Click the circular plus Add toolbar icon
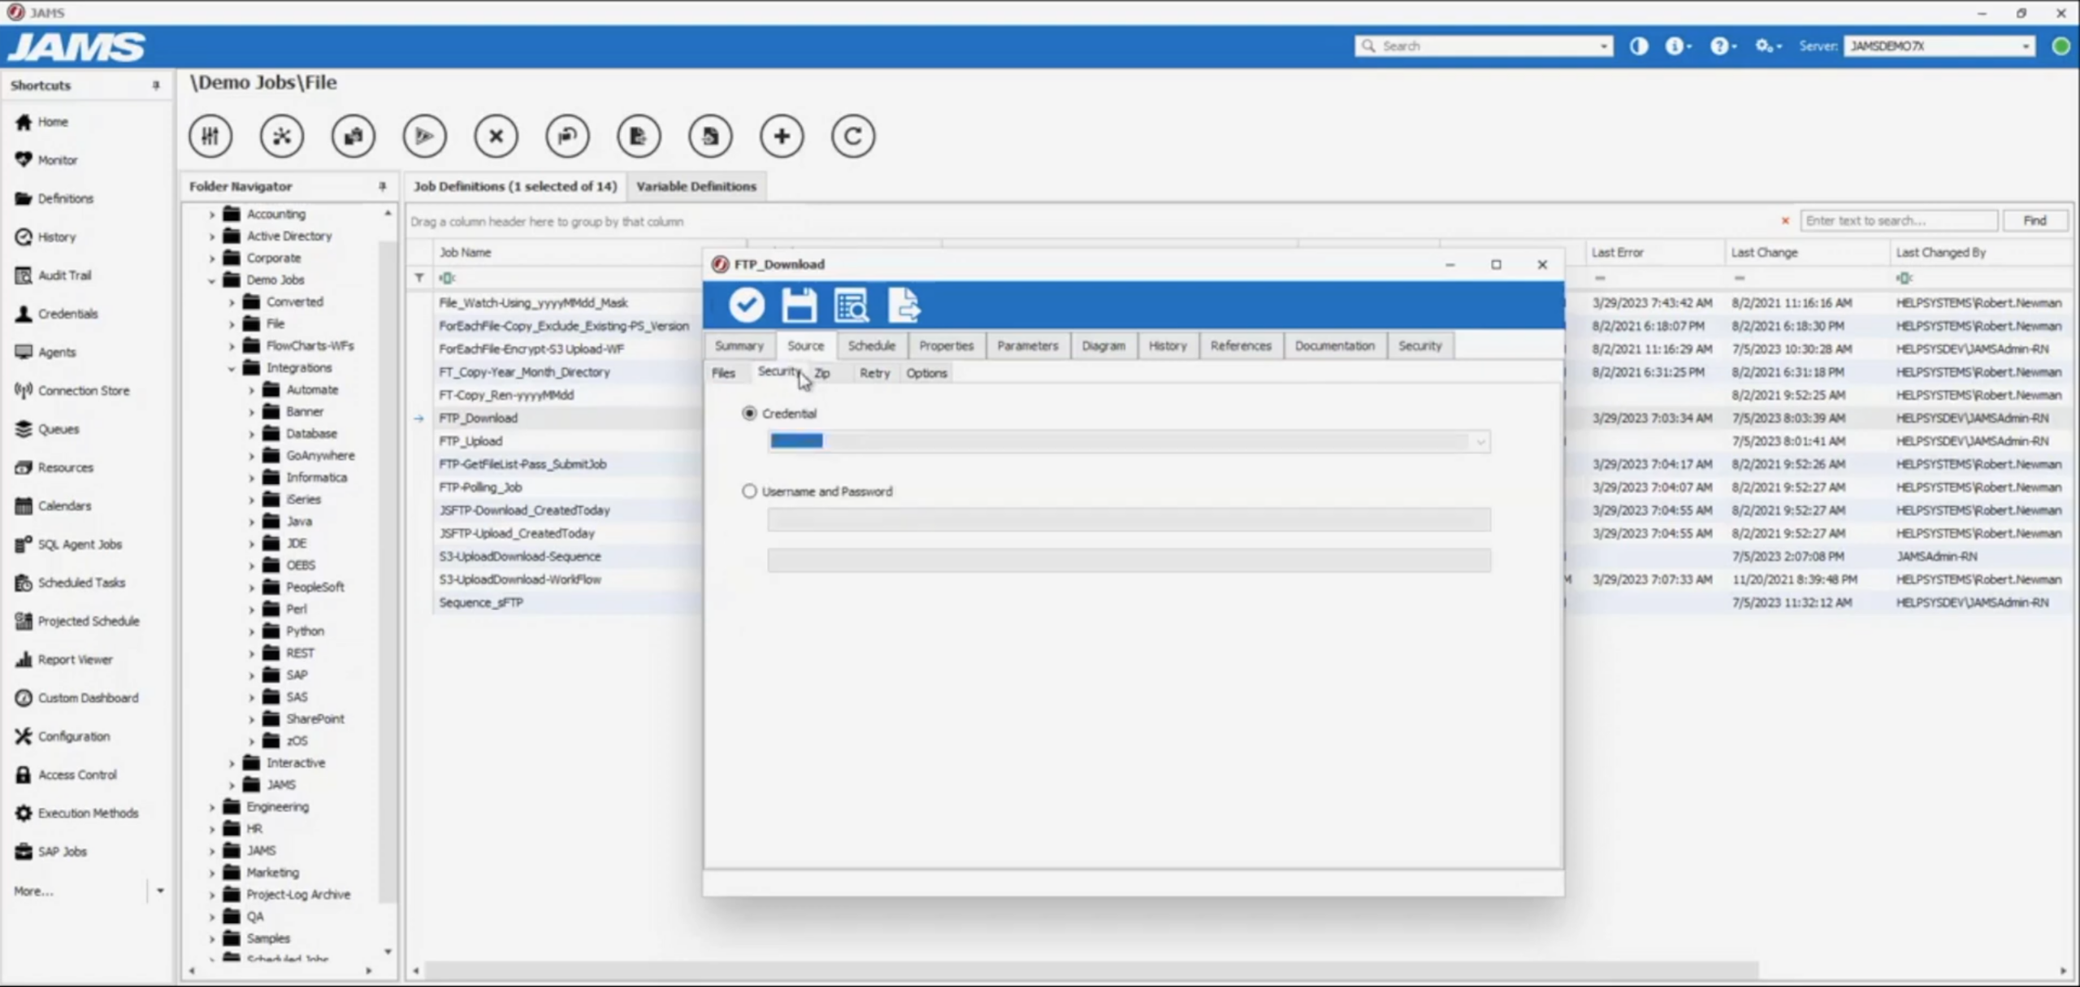 pos(781,136)
